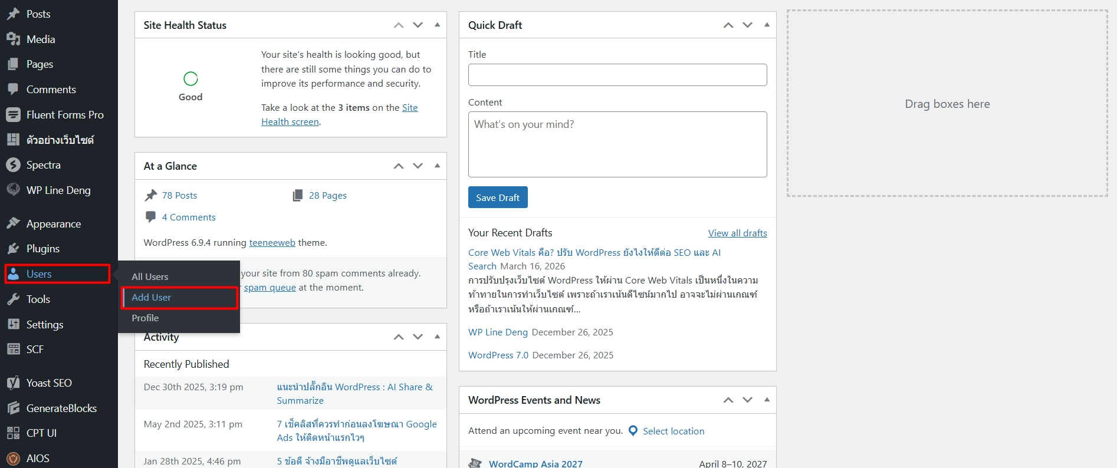This screenshot has height=468, width=1117.
Task: Move At a Glance box down
Action: (x=418, y=166)
